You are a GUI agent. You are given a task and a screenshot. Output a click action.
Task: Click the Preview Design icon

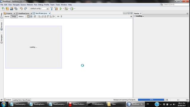tap(35, 16)
